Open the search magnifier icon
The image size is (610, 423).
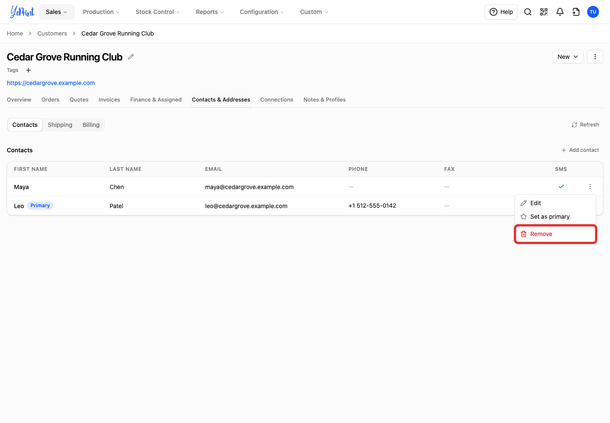(528, 12)
